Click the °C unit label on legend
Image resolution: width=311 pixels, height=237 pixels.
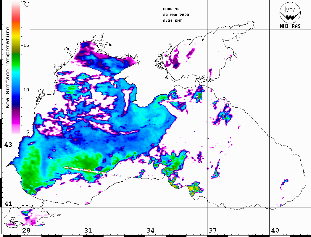click(26, 4)
